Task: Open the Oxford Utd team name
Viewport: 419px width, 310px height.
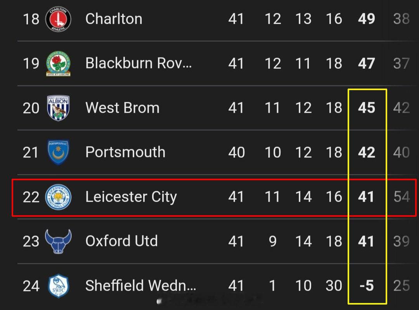Action: pos(121,241)
